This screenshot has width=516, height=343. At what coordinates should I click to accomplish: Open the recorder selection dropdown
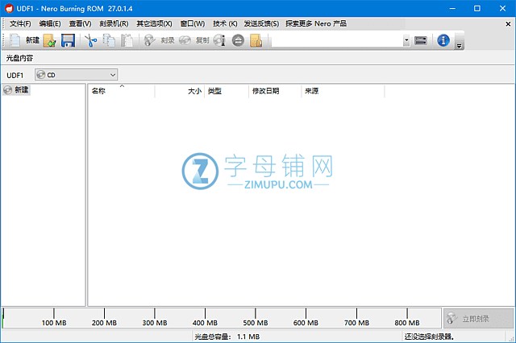(x=406, y=40)
